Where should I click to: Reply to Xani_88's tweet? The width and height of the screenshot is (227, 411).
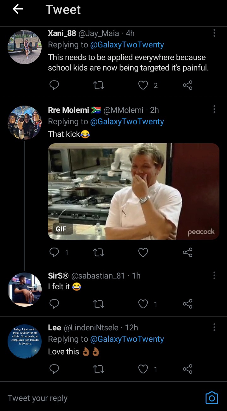coord(54,85)
